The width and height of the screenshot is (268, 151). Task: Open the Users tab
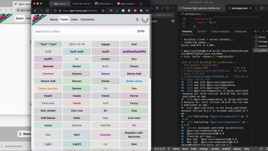74,20
